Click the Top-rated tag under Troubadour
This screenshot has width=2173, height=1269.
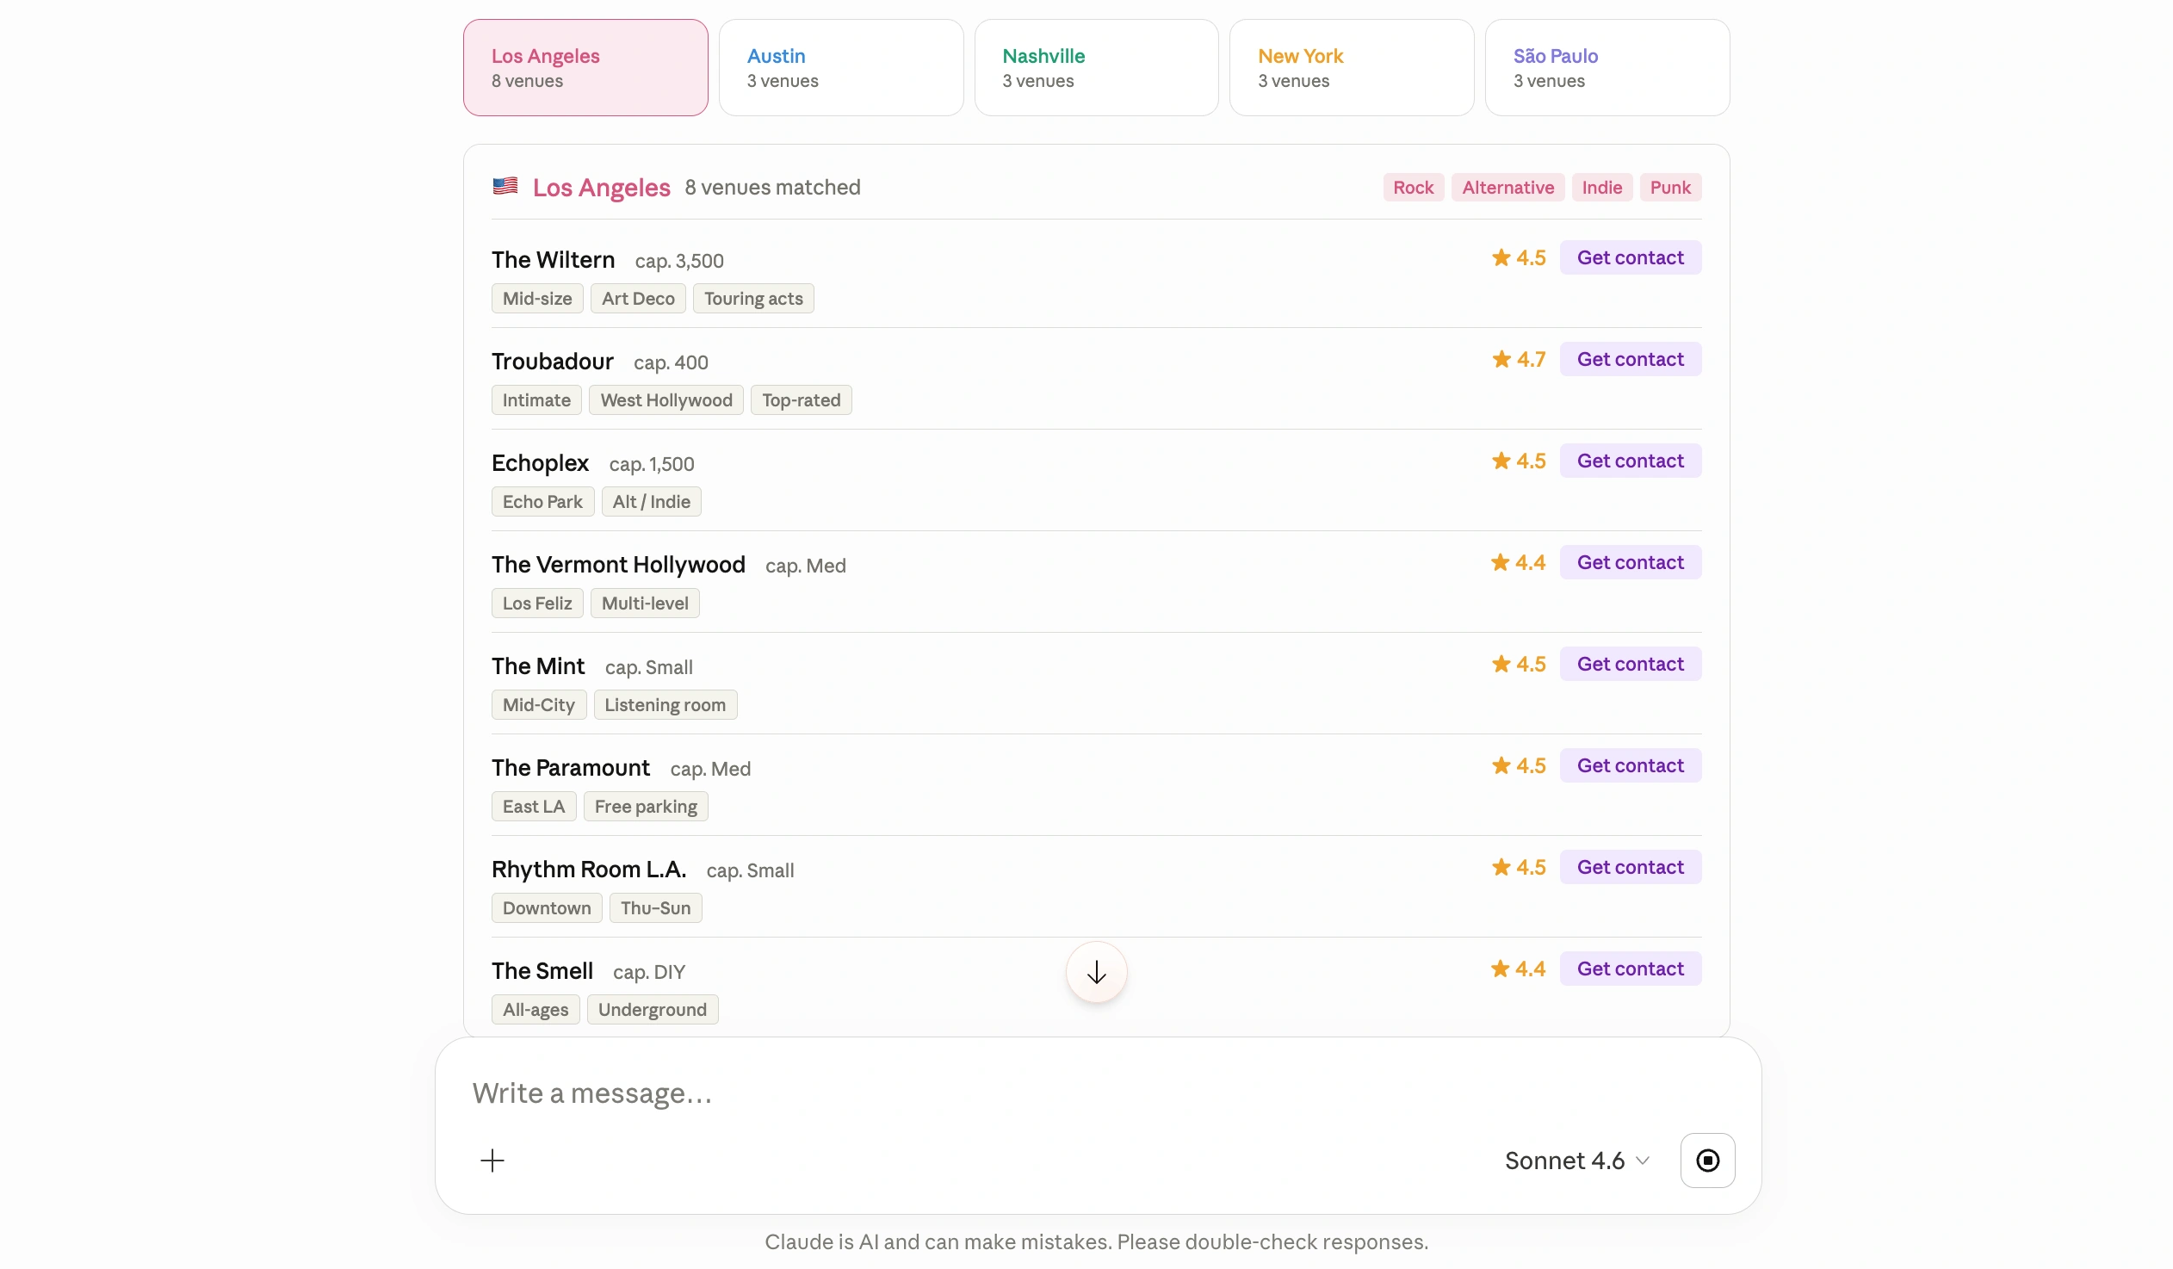801,400
